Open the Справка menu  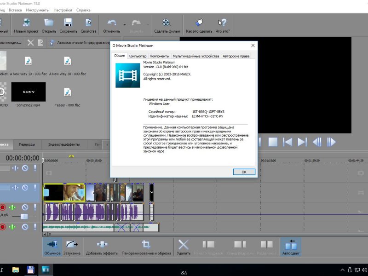(83, 10)
